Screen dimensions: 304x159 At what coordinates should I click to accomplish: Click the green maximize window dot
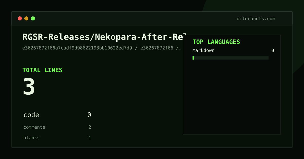click(x=33, y=18)
